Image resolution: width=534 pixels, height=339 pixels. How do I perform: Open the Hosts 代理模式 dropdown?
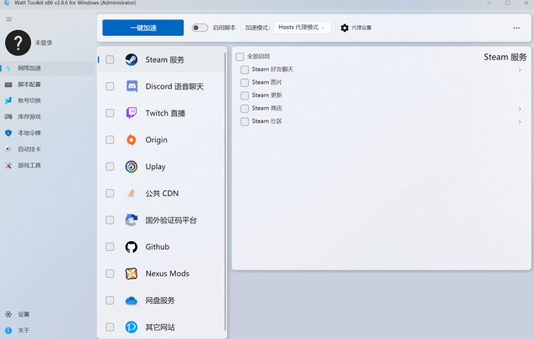pyautogui.click(x=302, y=28)
